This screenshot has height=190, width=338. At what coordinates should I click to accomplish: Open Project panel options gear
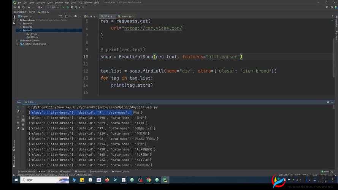tap(75, 16)
